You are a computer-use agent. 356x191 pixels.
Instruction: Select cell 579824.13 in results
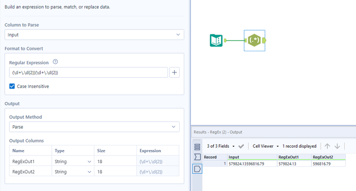(x=294, y=164)
